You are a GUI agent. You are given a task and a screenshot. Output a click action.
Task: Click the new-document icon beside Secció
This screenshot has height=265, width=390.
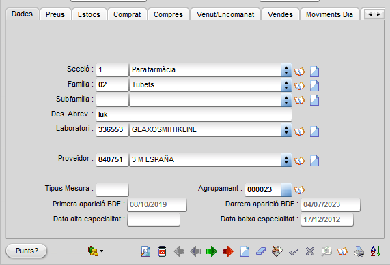pos(315,72)
